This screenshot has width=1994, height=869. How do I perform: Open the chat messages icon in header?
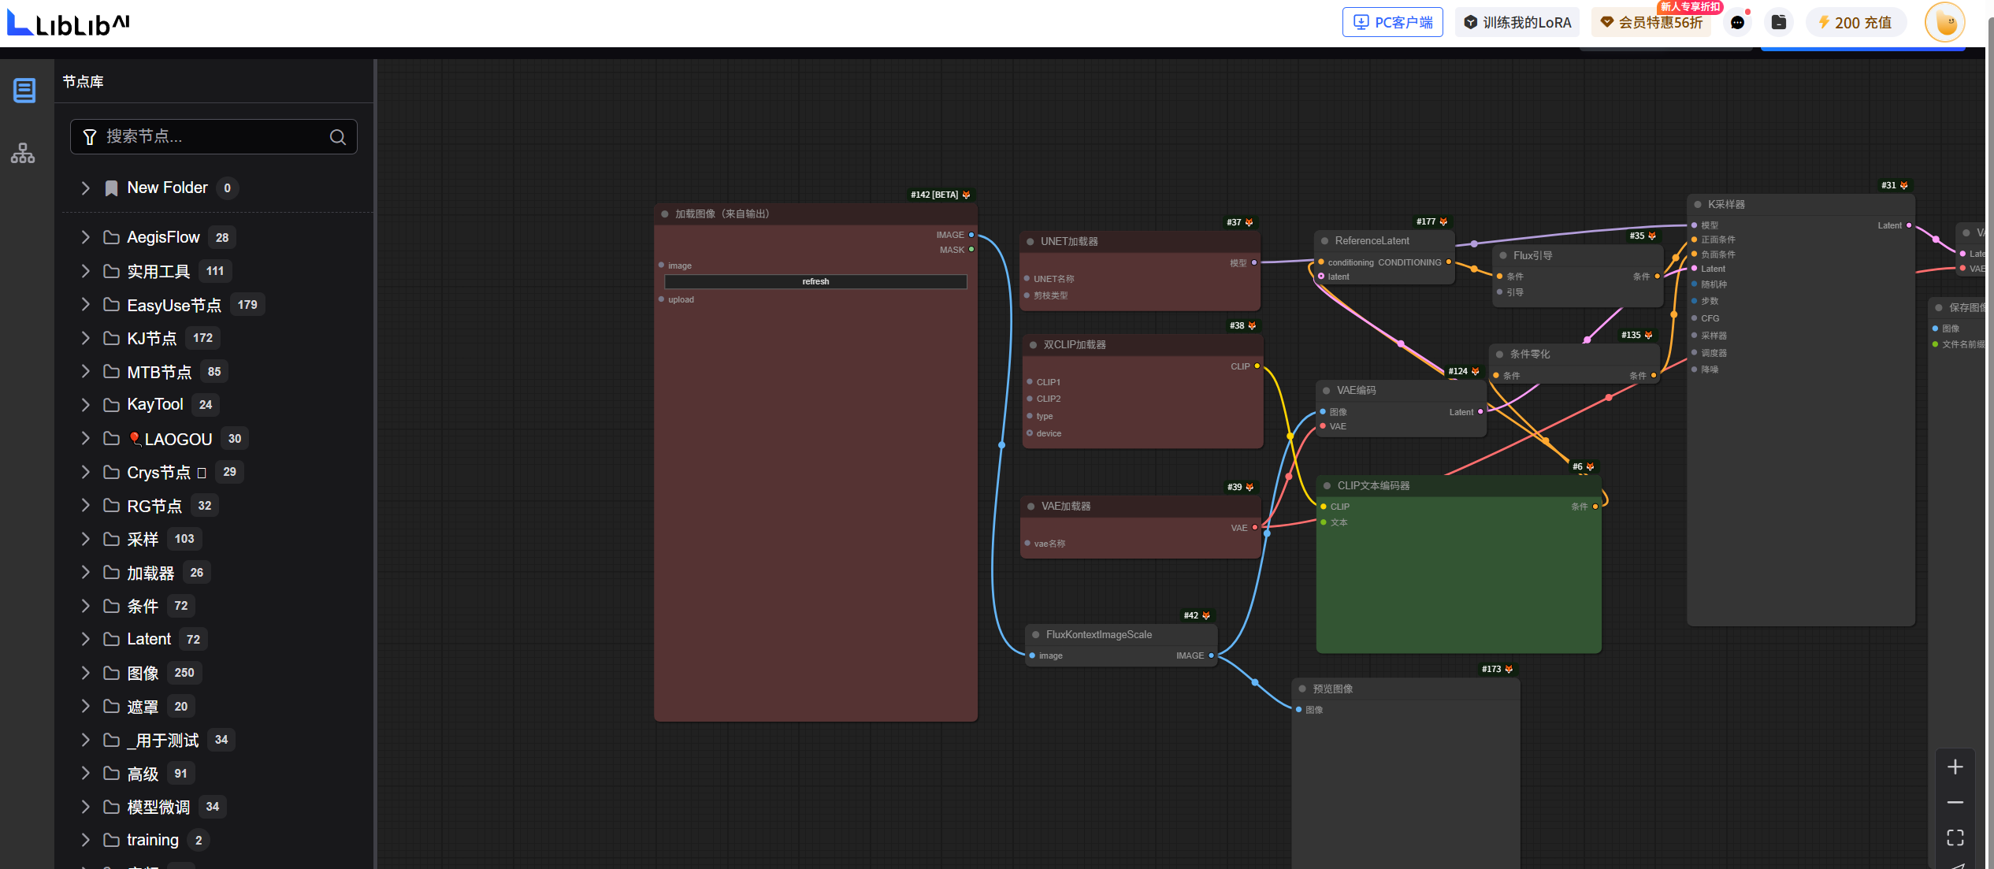click(x=1737, y=23)
